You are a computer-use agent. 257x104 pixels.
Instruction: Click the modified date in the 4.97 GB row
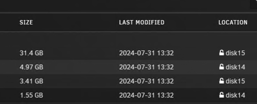[x=146, y=67]
